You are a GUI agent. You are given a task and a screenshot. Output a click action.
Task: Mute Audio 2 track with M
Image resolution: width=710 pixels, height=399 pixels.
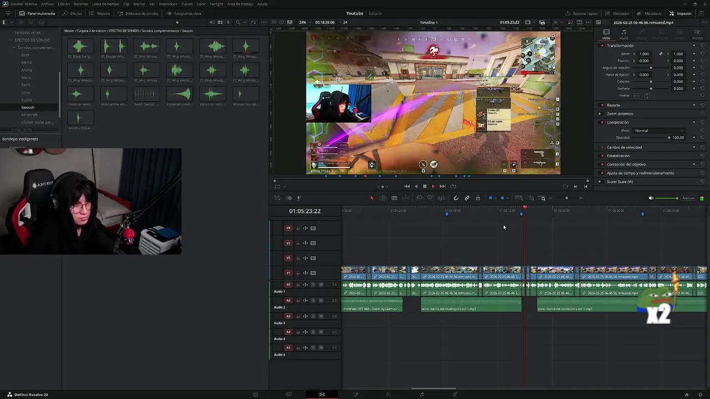(321, 300)
